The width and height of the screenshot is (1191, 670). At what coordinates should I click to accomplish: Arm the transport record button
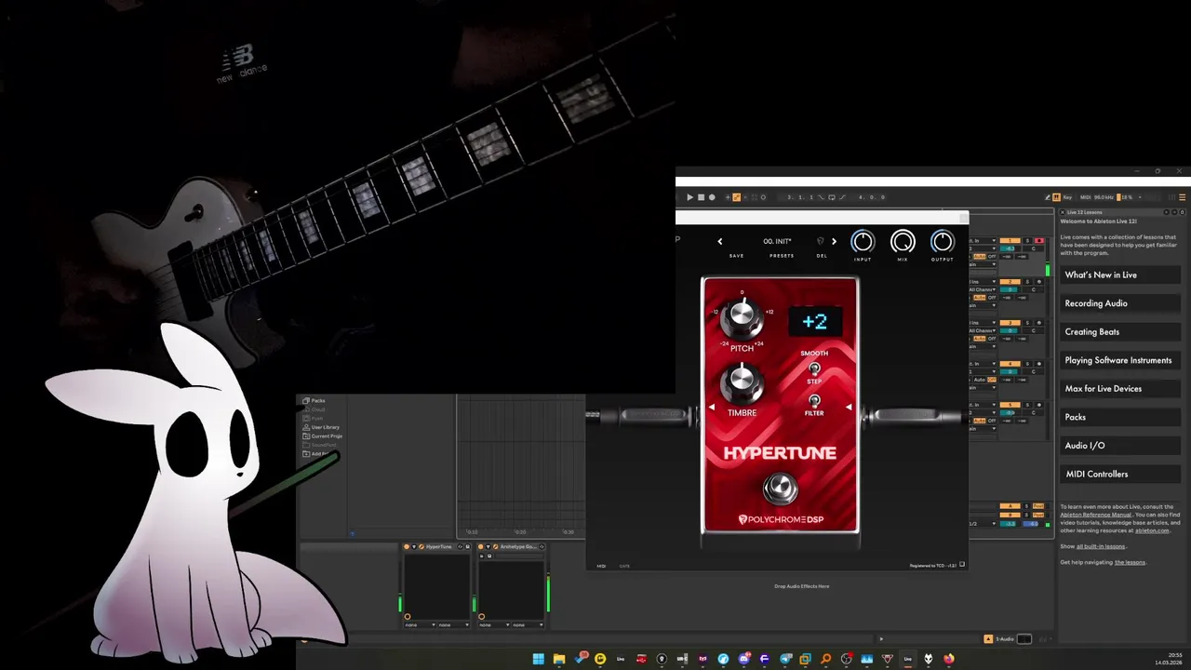pos(712,197)
